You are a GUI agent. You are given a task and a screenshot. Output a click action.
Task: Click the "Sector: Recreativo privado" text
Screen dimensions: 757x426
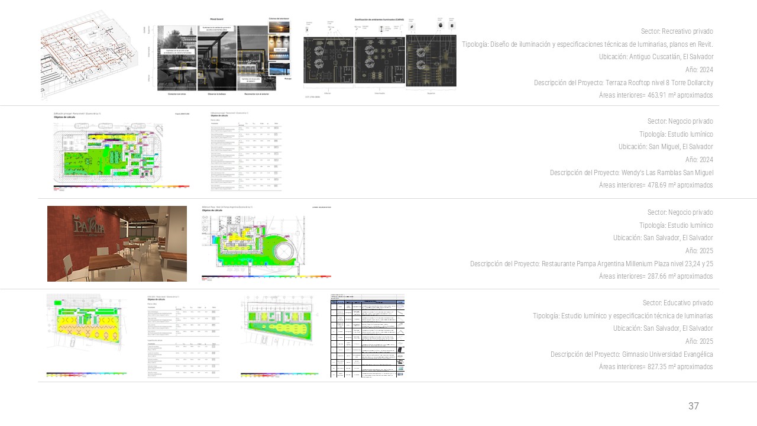click(x=677, y=31)
